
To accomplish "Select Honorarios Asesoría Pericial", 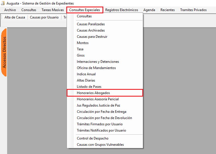I will (x=98, y=99).
